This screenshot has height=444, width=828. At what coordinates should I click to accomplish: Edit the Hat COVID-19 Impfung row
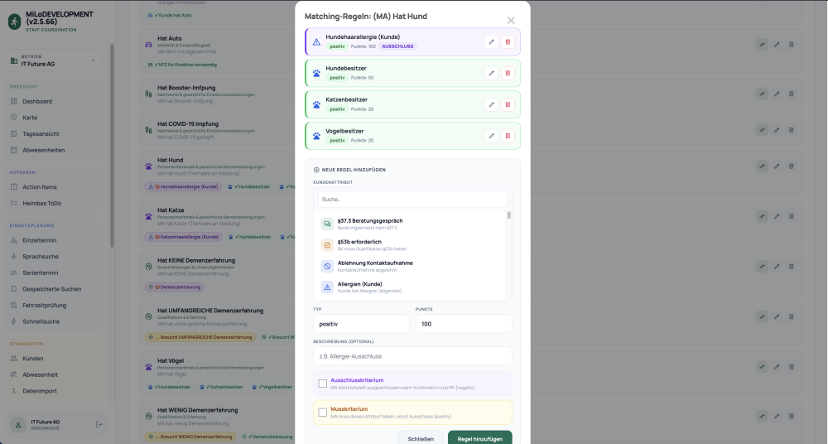pos(777,130)
